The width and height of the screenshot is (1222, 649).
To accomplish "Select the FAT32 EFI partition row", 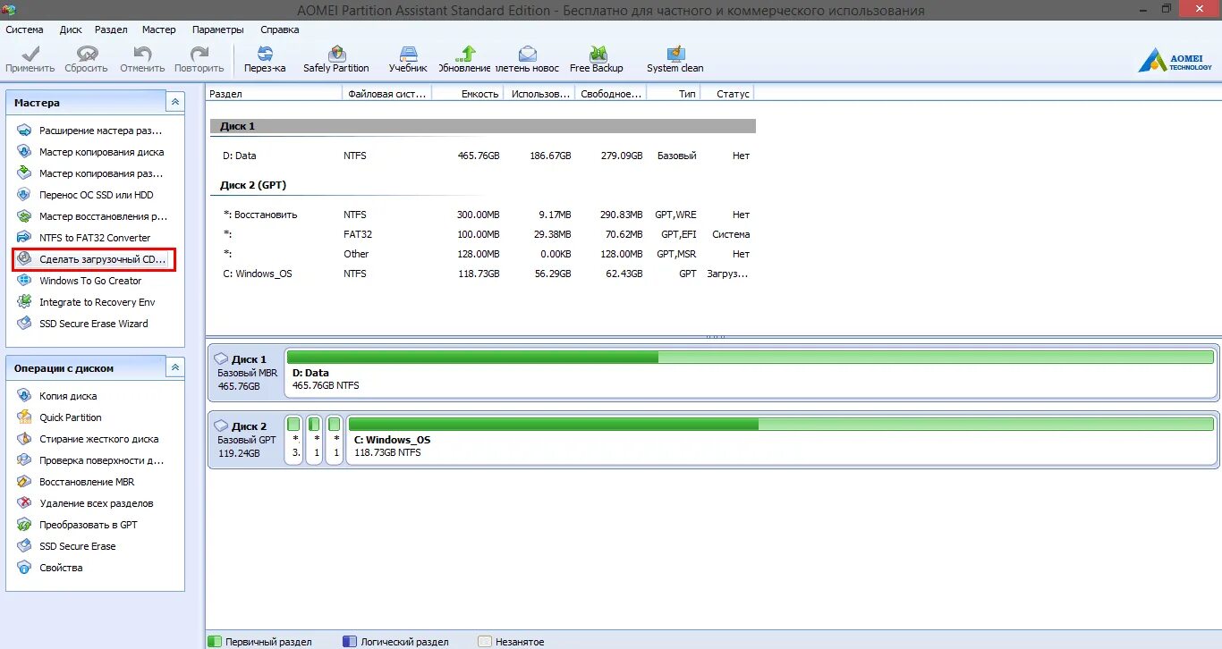I will point(483,234).
